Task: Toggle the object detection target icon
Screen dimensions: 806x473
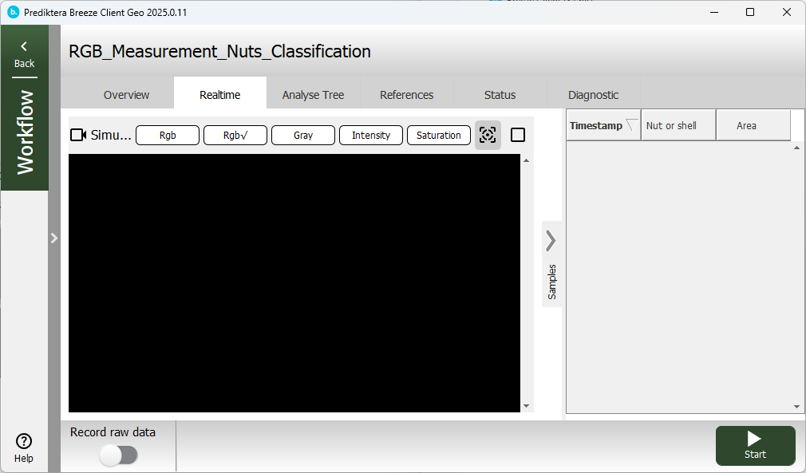Action: coord(488,135)
